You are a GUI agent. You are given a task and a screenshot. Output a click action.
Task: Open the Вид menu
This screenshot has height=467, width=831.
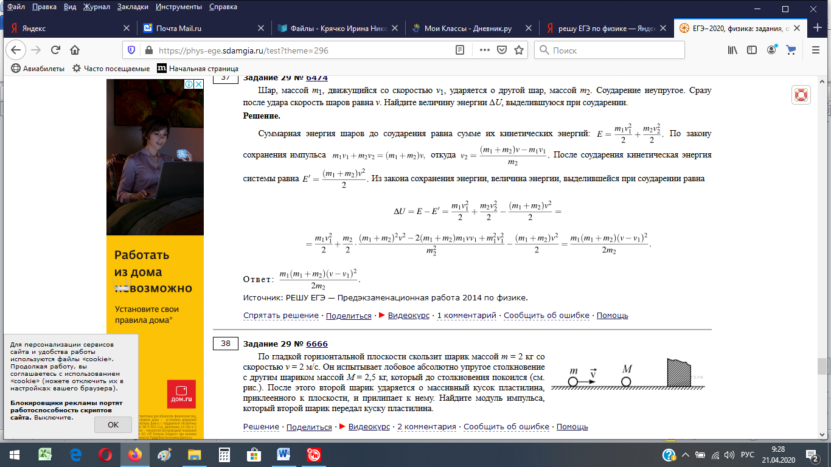click(71, 7)
